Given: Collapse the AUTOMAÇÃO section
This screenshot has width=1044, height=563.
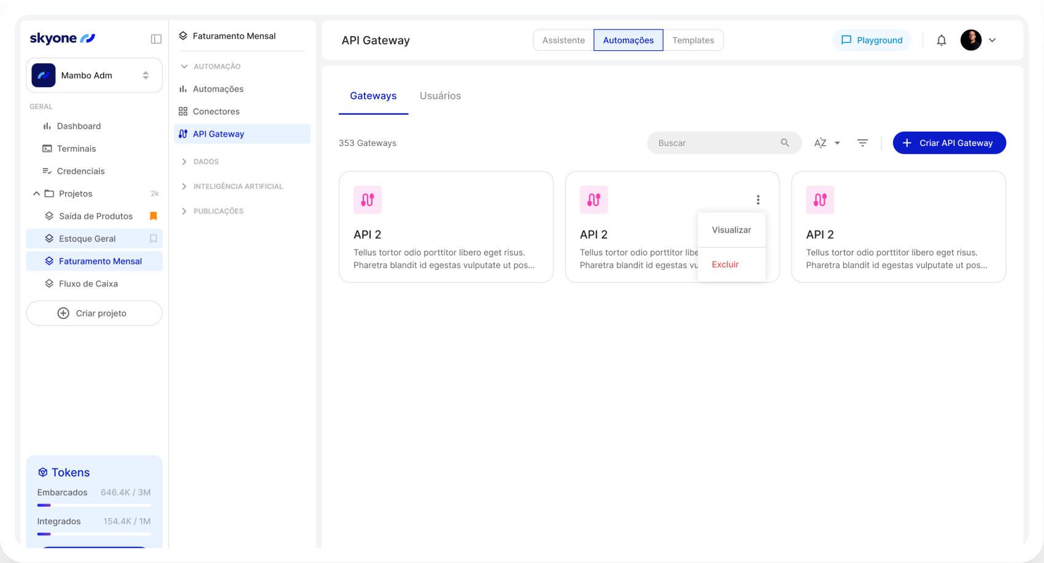Looking at the screenshot, I should coord(184,66).
